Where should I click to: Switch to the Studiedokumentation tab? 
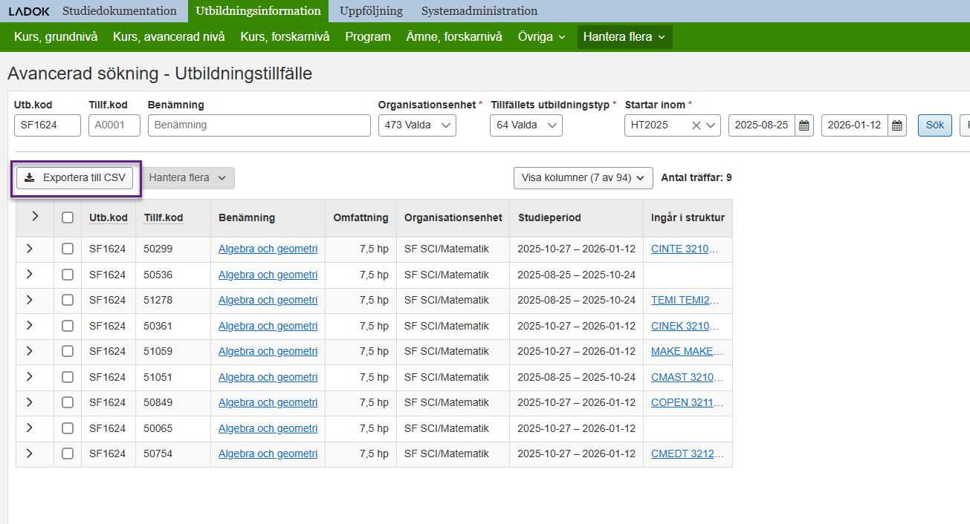click(x=119, y=11)
